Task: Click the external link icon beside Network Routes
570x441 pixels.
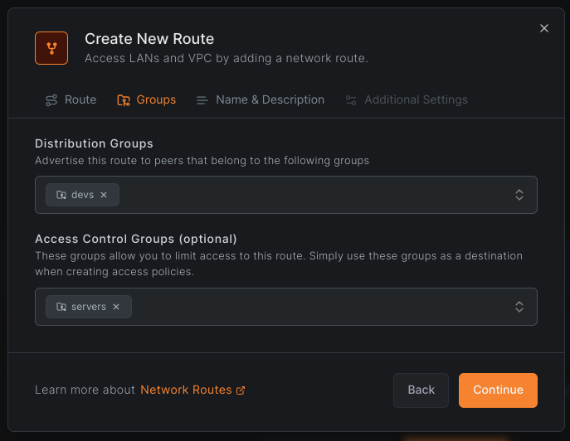Action: coord(241,390)
